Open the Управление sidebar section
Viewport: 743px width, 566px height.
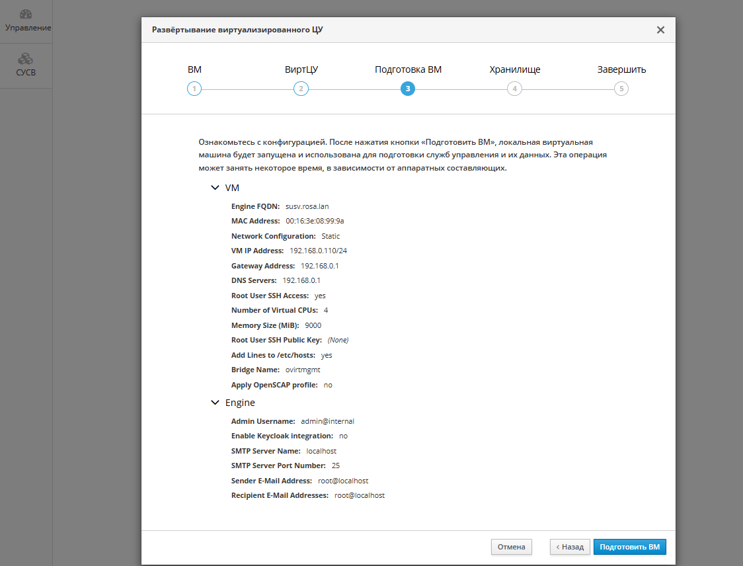pyautogui.click(x=26, y=21)
